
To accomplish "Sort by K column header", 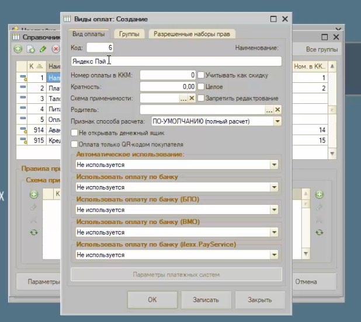I will pos(37,66).
